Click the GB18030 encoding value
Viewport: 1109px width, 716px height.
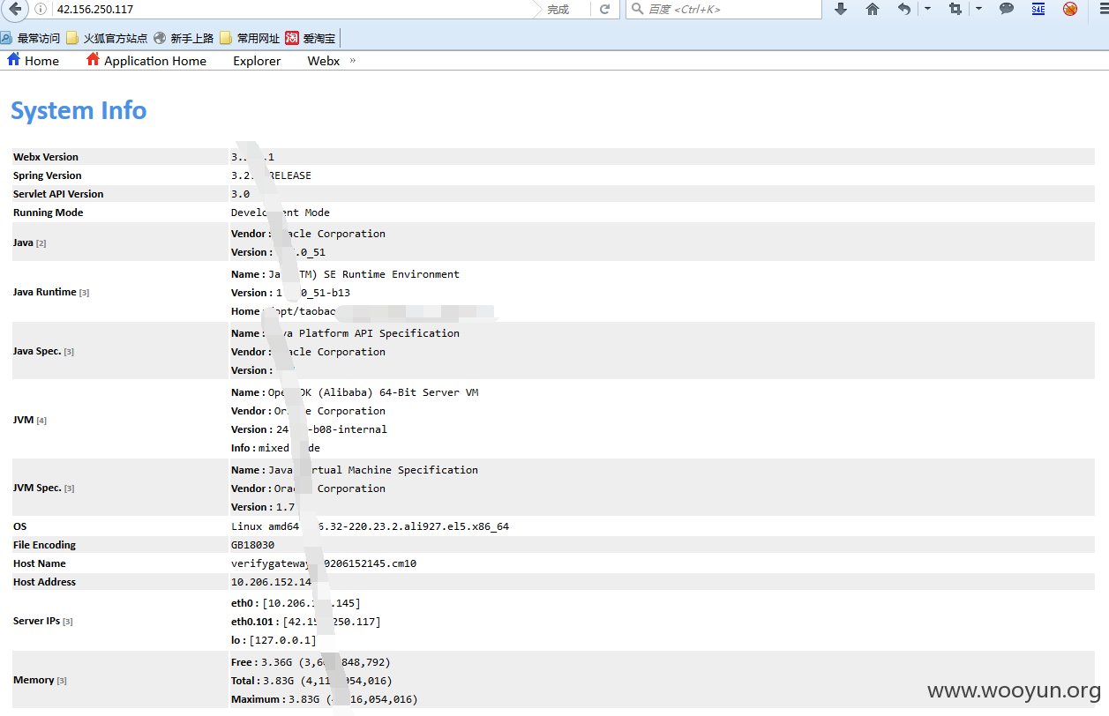click(x=252, y=545)
